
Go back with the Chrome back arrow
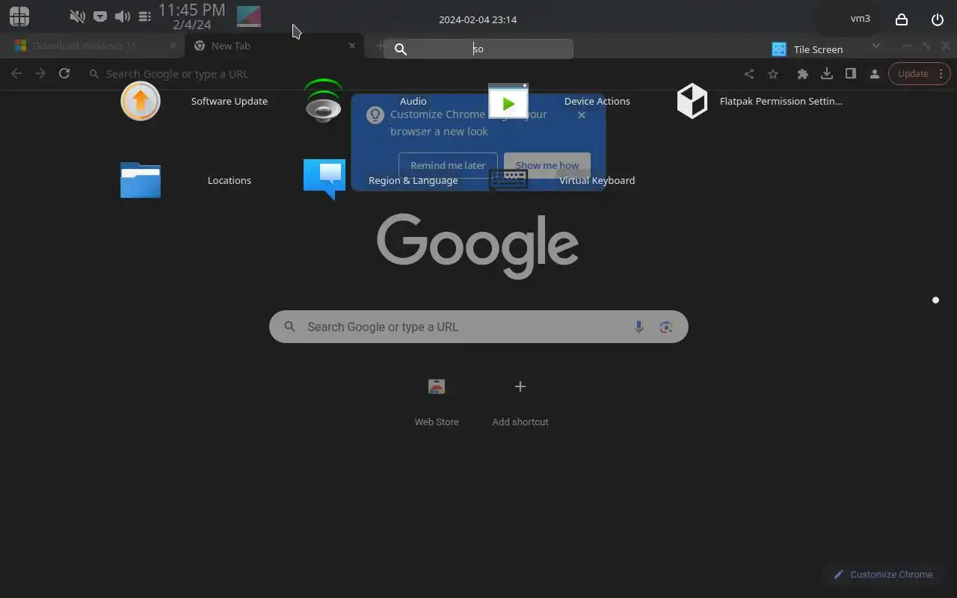(x=16, y=73)
